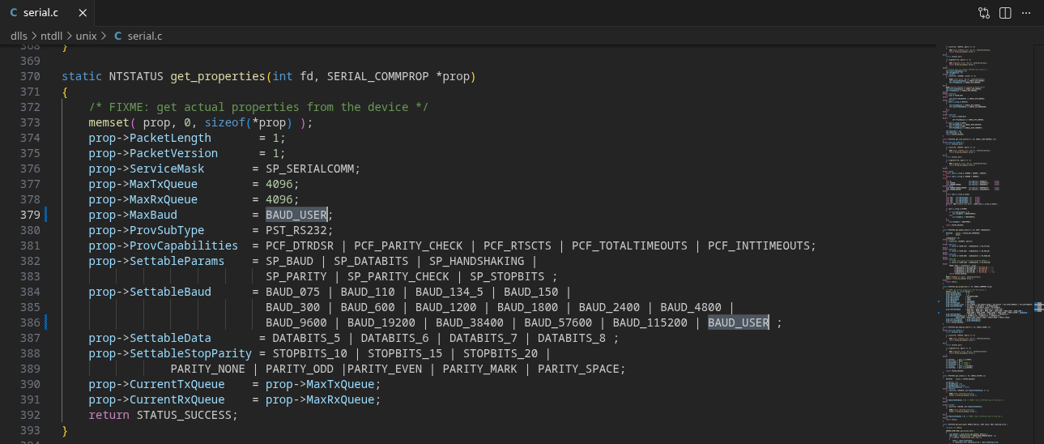The image size is (1044, 444).
Task: Click highlighted BAUD_USER on the MaxBaud line
Action: (x=296, y=215)
